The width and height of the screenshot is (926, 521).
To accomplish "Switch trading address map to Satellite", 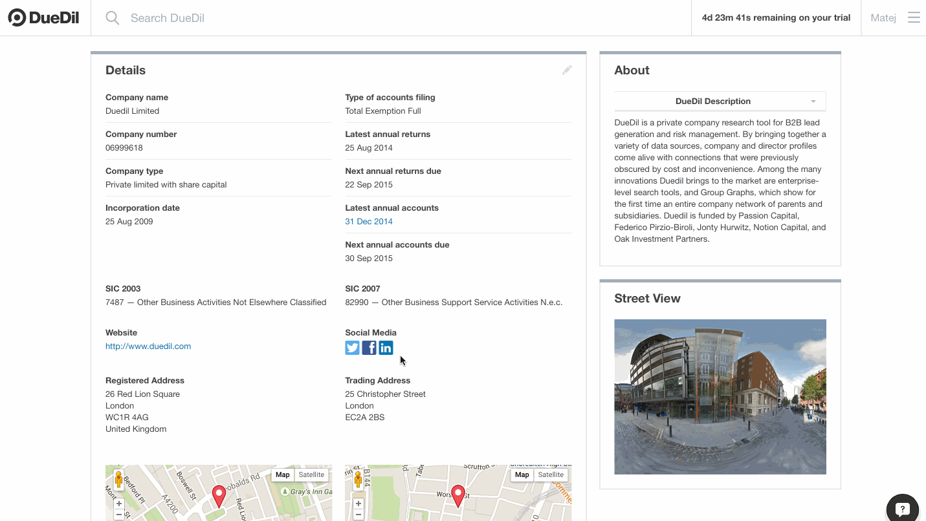I will 551,475.
